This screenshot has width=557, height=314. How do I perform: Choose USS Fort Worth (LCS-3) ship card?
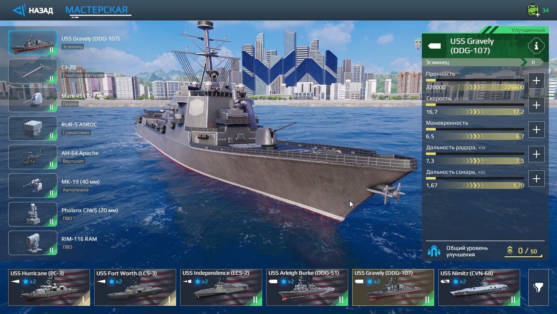click(135, 287)
